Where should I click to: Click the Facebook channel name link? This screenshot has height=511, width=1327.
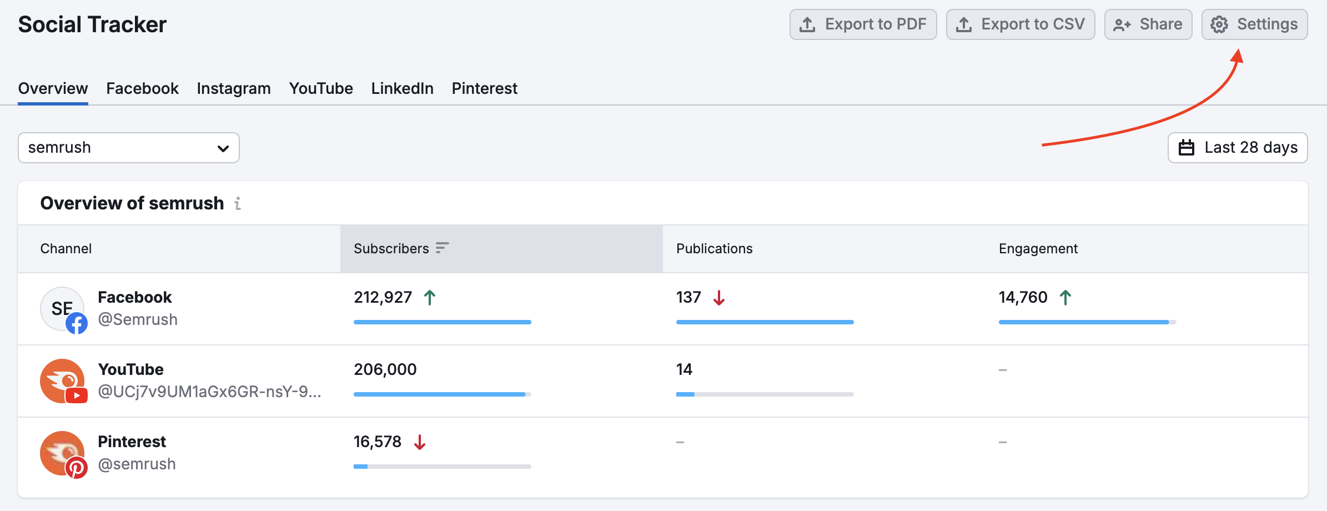tap(135, 297)
